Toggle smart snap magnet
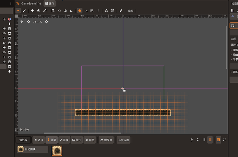238x157 pixels. click(86, 11)
